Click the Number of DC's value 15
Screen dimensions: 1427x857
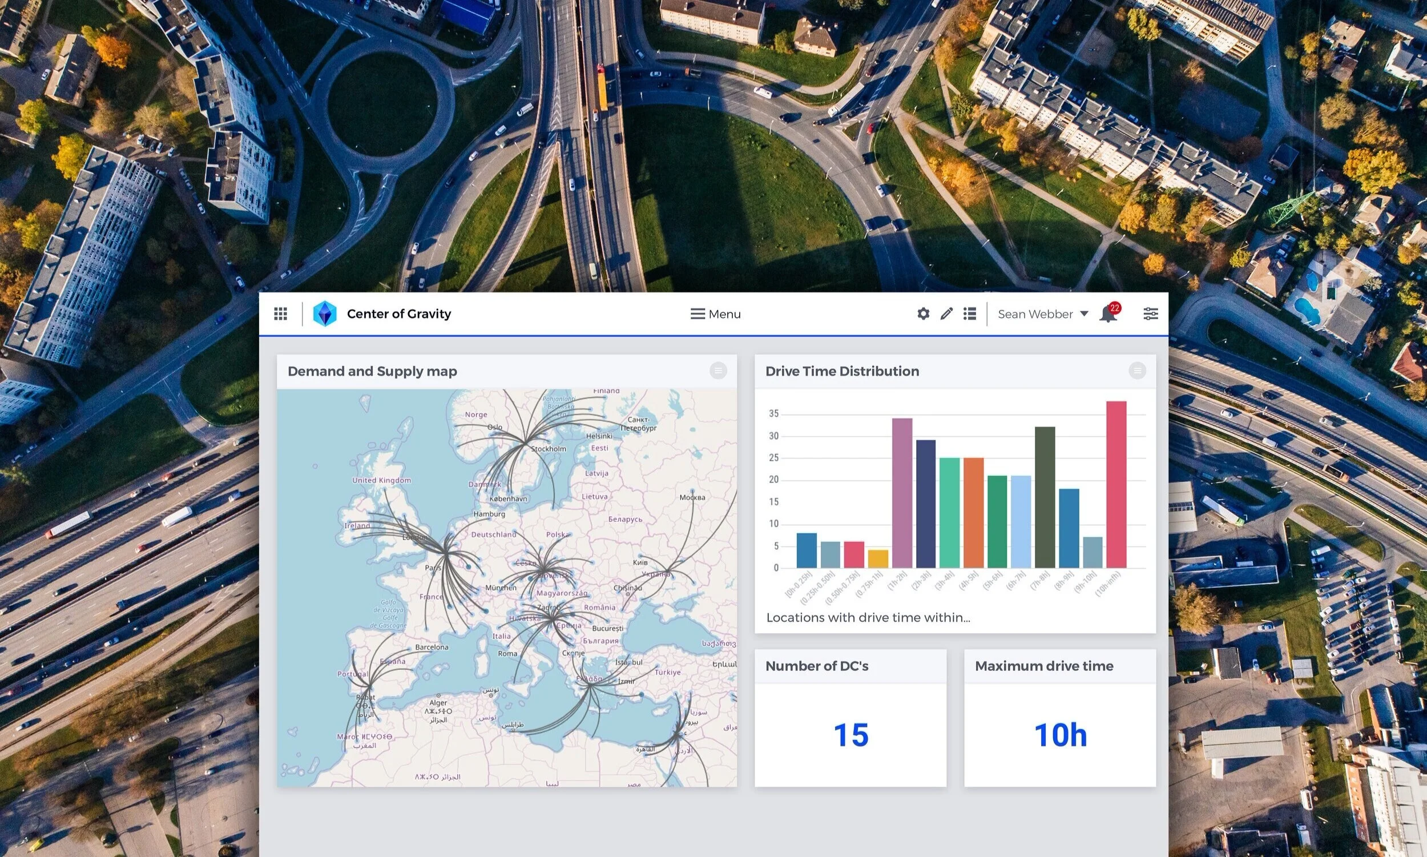click(851, 735)
